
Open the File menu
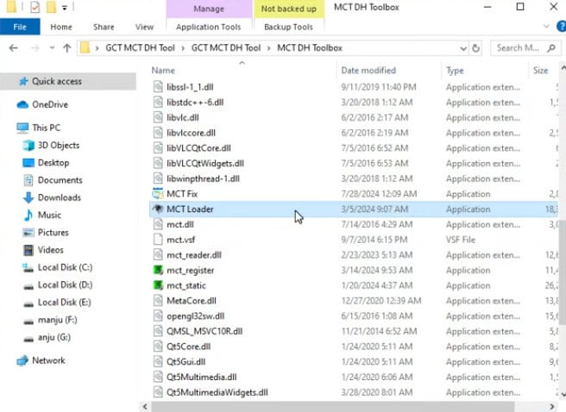click(x=20, y=27)
